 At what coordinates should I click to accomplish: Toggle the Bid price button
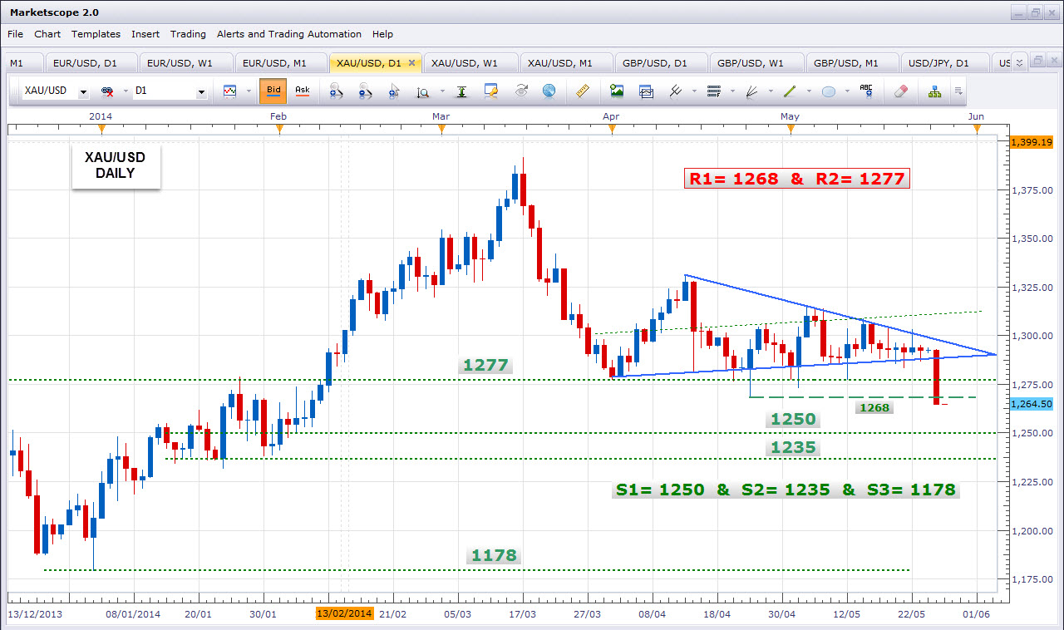tap(273, 91)
